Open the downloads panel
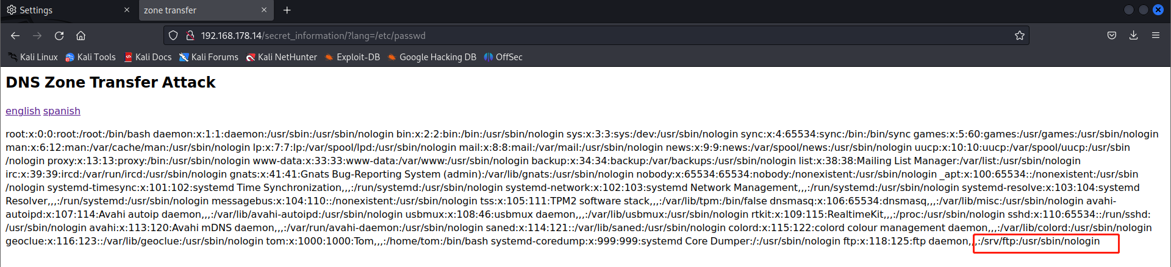The height and width of the screenshot is (267, 1171). pos(1133,35)
